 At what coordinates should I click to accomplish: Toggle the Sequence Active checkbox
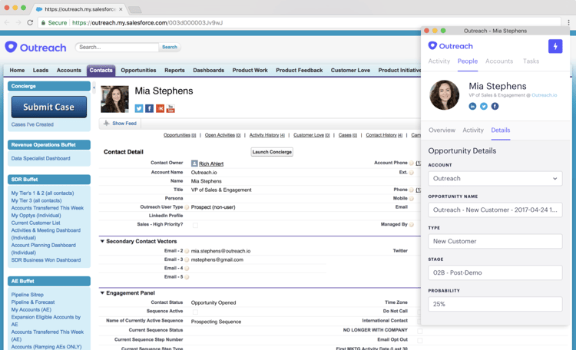click(x=195, y=312)
